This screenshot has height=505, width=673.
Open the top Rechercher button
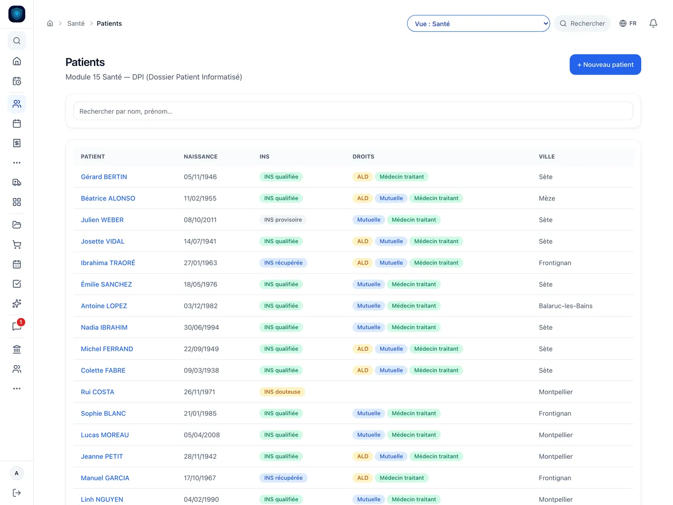coord(582,23)
